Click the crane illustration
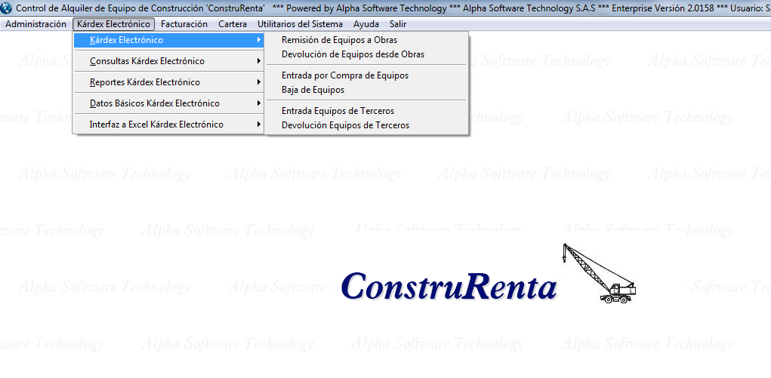This screenshot has width=771, height=378. point(600,273)
